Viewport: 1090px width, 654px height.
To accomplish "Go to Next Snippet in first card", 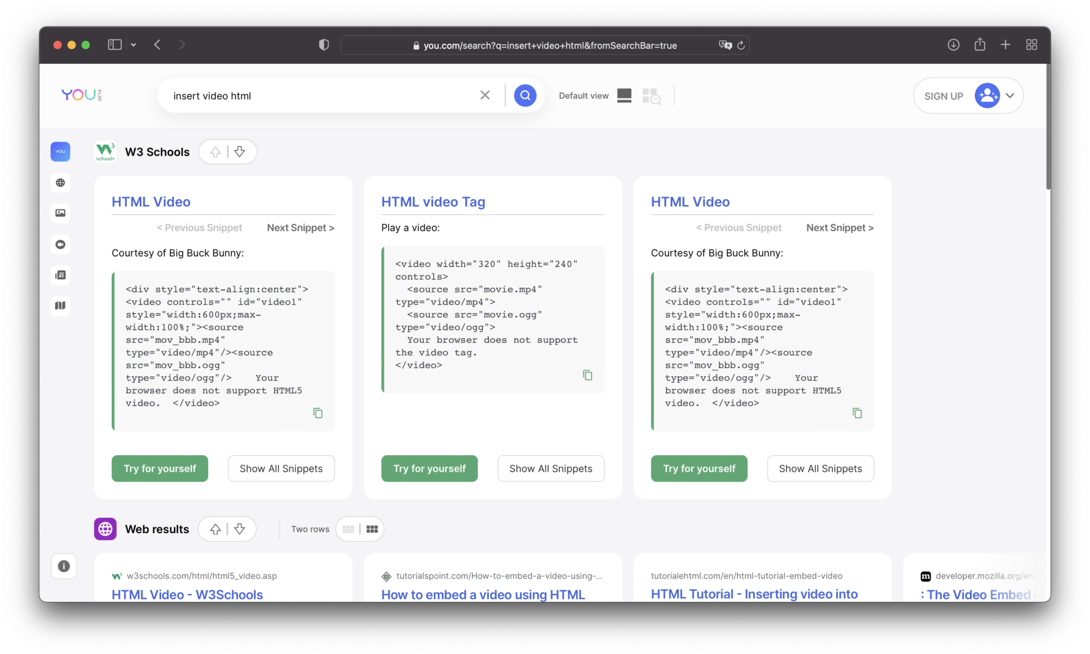I will (300, 228).
